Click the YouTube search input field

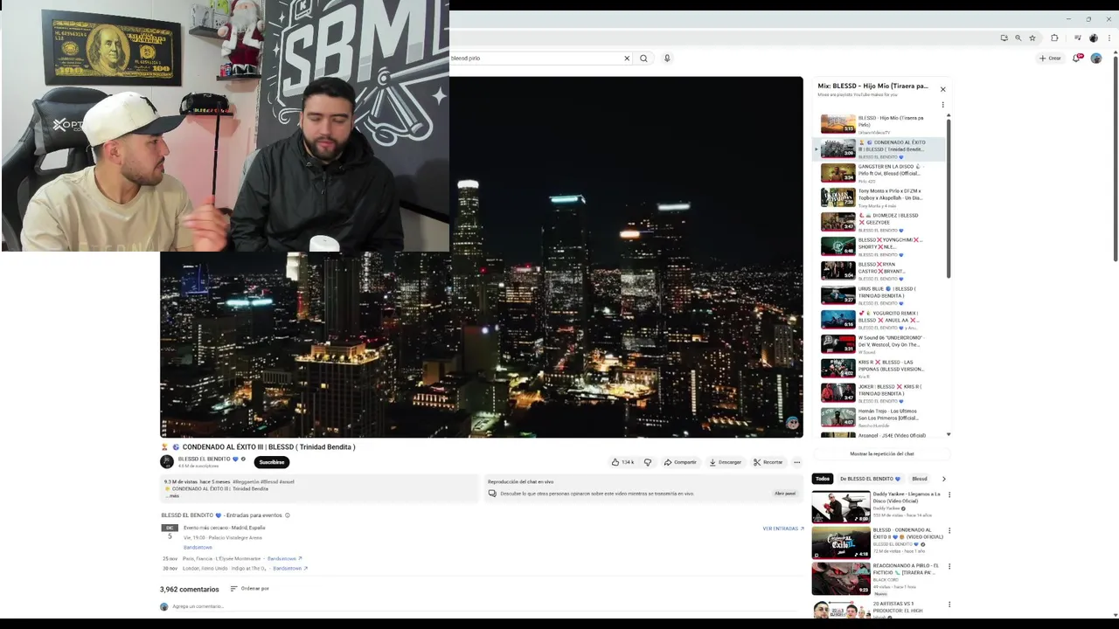pos(535,59)
